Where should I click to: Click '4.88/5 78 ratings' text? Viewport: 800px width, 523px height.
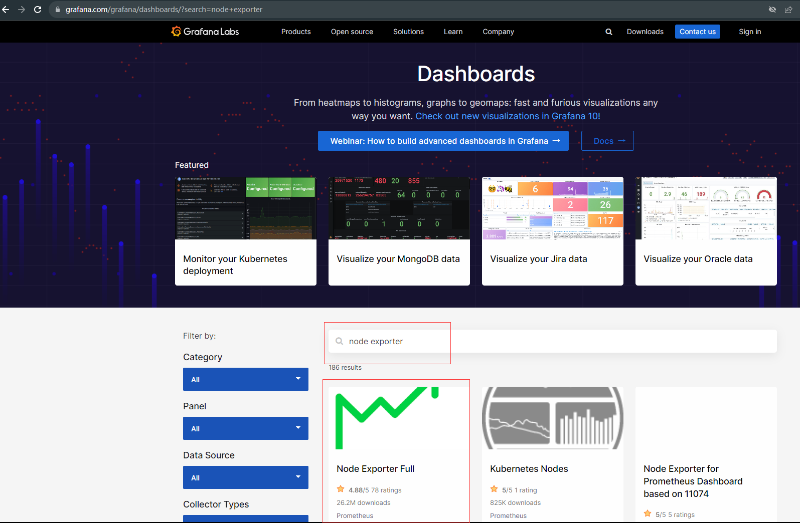tap(375, 490)
